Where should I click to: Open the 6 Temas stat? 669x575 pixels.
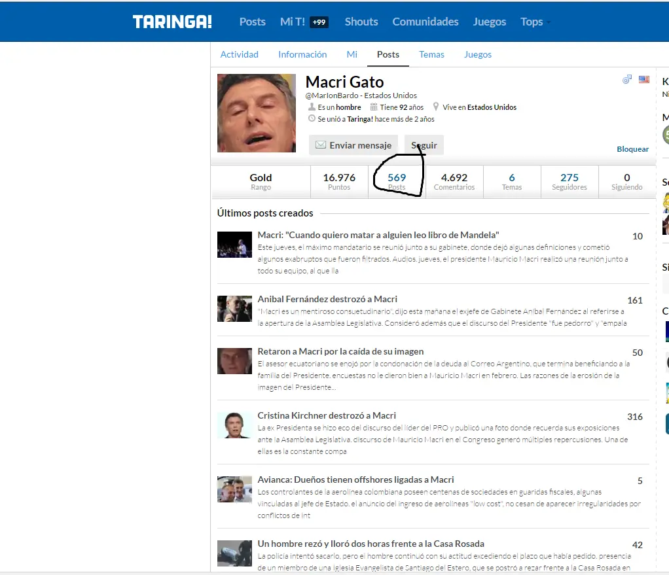coord(512,182)
